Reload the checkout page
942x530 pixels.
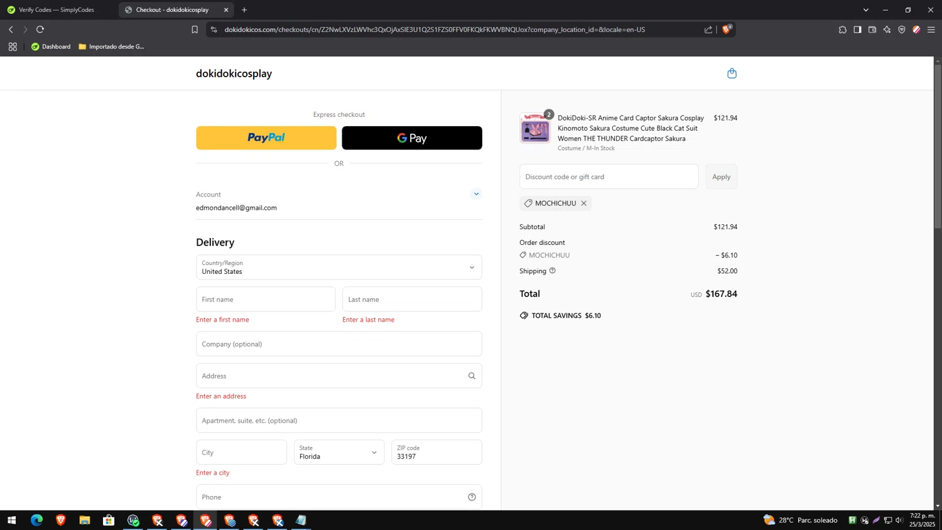tap(40, 30)
